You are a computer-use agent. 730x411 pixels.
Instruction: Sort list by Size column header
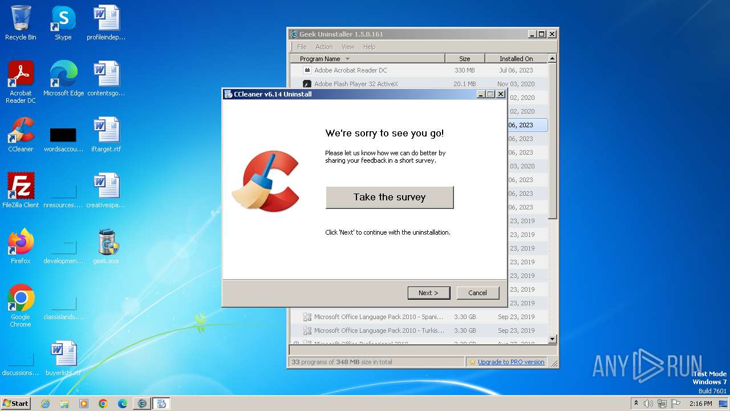465,59
